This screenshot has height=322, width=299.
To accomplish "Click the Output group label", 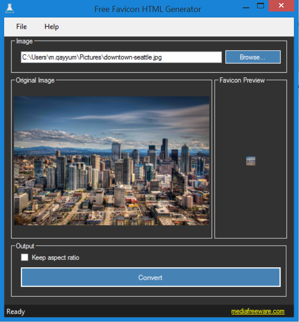I will click(x=25, y=246).
